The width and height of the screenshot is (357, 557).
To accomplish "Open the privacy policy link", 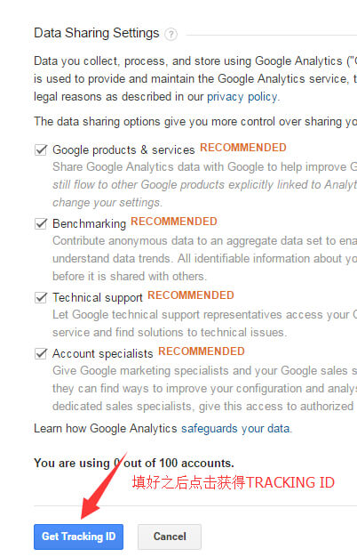I will (x=242, y=97).
